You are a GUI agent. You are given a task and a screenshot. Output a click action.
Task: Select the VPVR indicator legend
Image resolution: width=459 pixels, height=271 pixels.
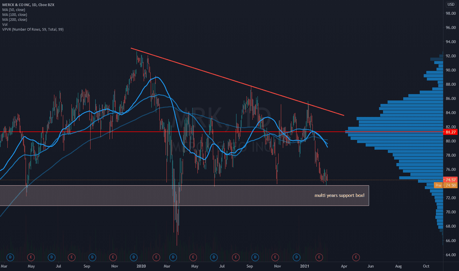tap(33, 30)
